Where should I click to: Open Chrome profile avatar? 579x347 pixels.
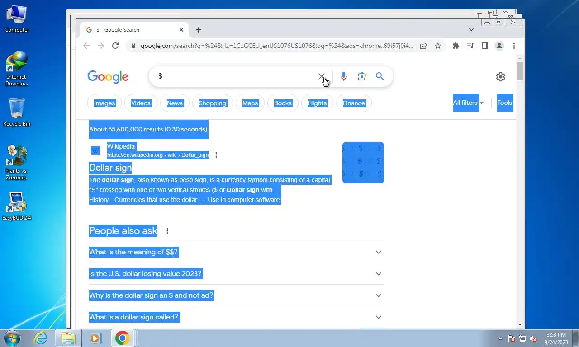[499, 46]
